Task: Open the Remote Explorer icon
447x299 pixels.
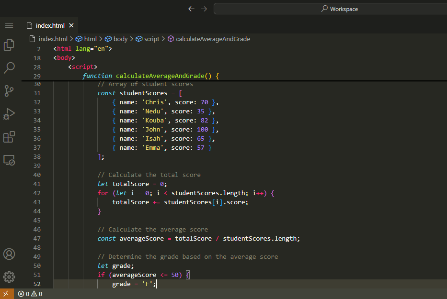Action: tap(9, 160)
